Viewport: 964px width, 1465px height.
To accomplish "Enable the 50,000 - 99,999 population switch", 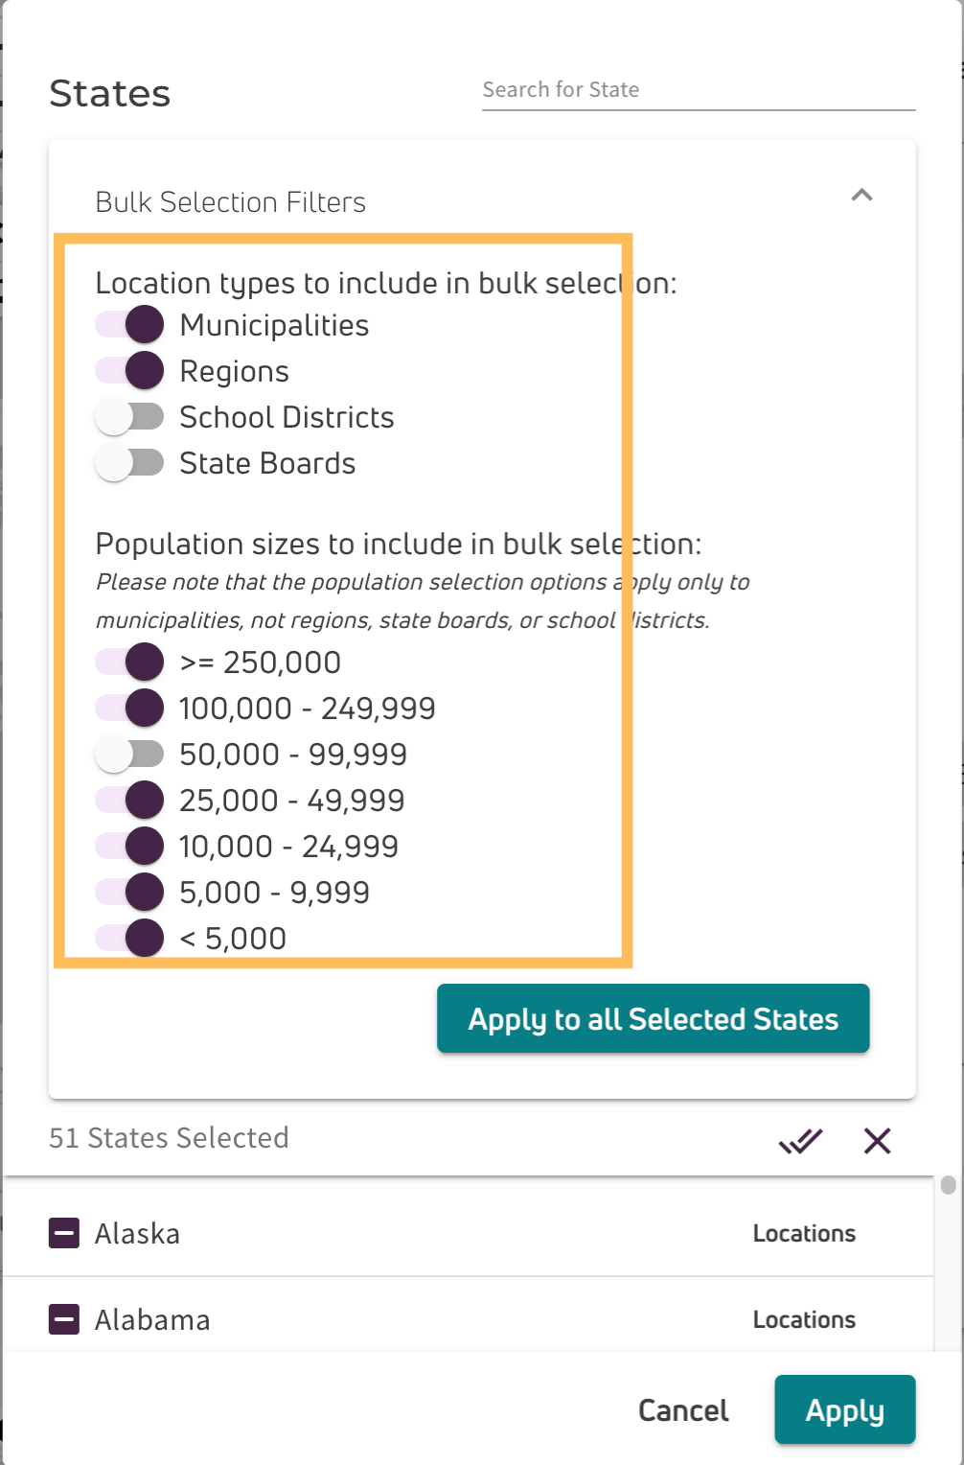I will 129,755.
